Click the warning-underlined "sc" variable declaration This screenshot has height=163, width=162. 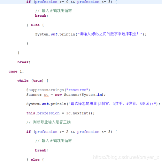(46, 95)
